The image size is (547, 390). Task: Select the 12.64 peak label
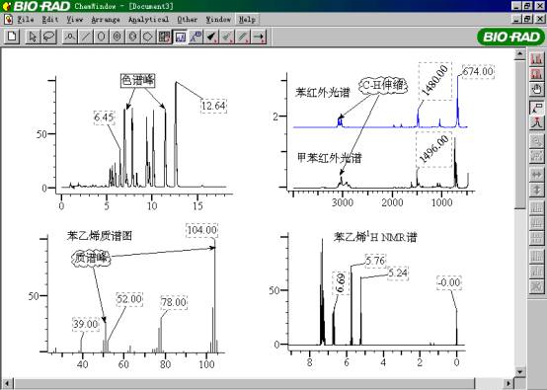pos(213,106)
